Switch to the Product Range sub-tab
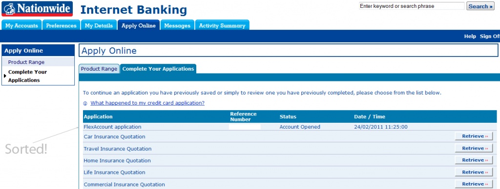 99,69
